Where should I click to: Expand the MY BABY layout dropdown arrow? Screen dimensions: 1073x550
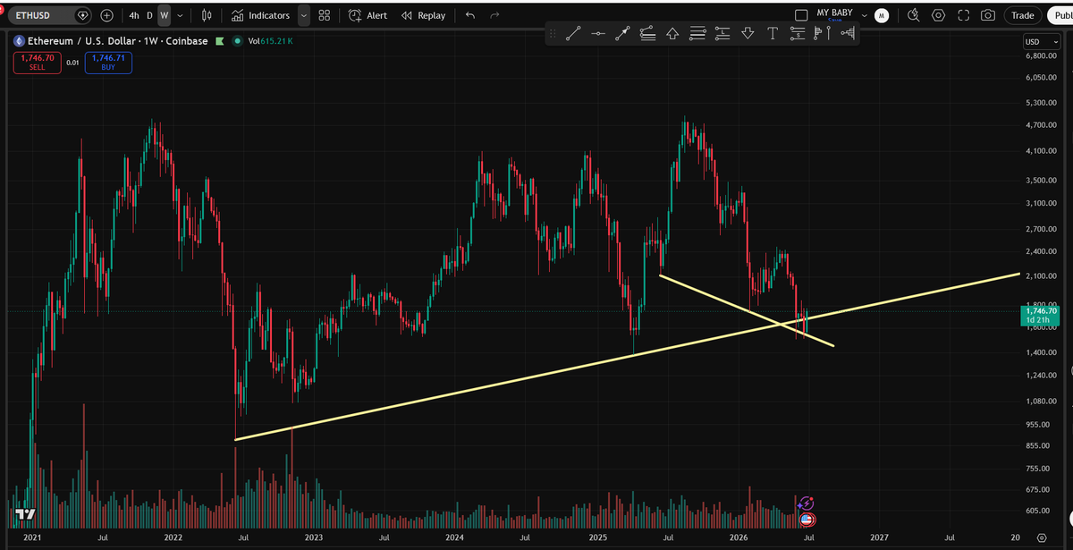pos(864,15)
